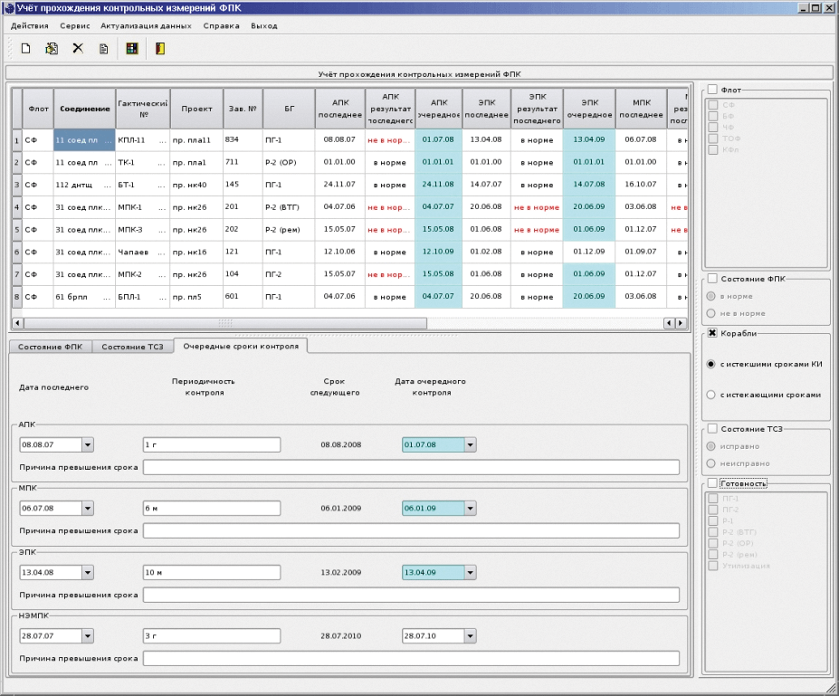Click the colored grid toolbar icon
The width and height of the screenshot is (839, 696).
click(x=131, y=49)
